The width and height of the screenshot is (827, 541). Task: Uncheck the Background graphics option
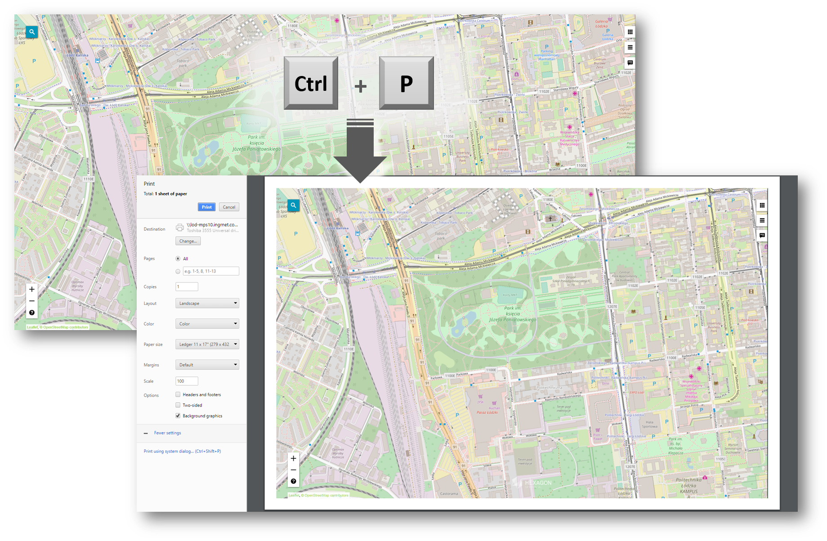pyautogui.click(x=178, y=416)
